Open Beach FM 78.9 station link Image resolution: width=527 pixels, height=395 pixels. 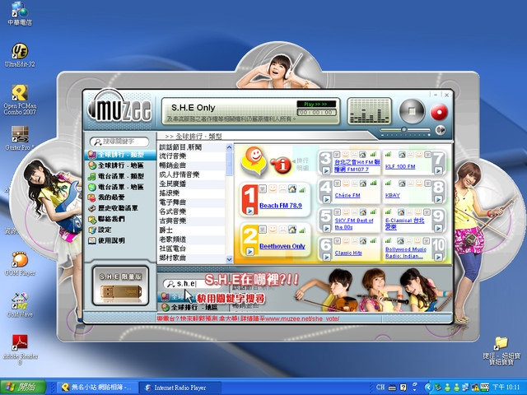point(281,206)
